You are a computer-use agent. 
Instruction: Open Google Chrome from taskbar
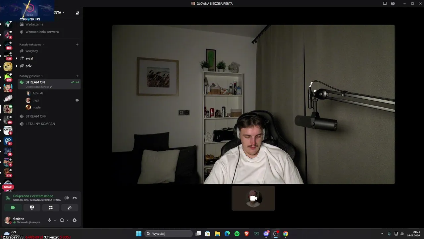point(286,234)
